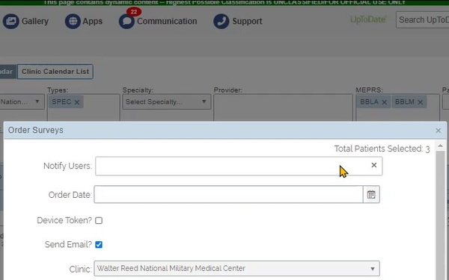Click the Apps menu label
Image resolution: width=449 pixels, height=280 pixels.
coord(93,21)
